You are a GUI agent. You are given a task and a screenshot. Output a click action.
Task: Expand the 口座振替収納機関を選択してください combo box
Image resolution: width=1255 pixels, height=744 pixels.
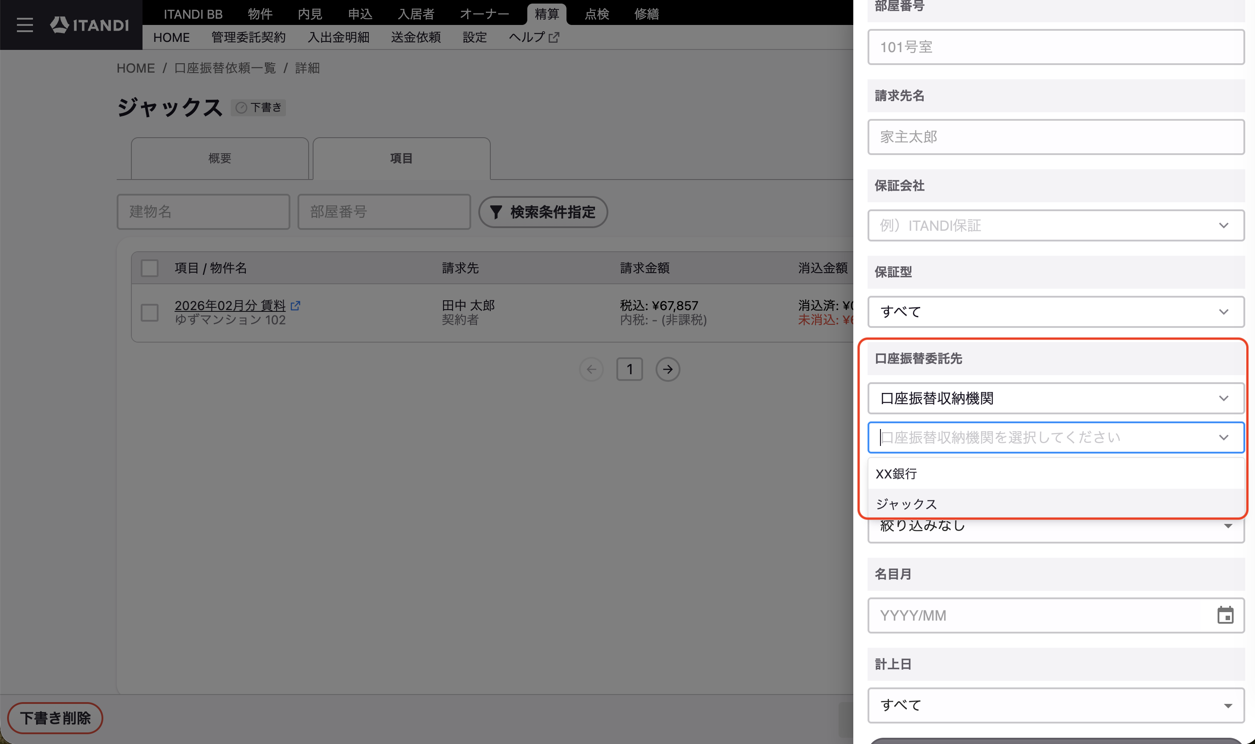tap(1056, 437)
